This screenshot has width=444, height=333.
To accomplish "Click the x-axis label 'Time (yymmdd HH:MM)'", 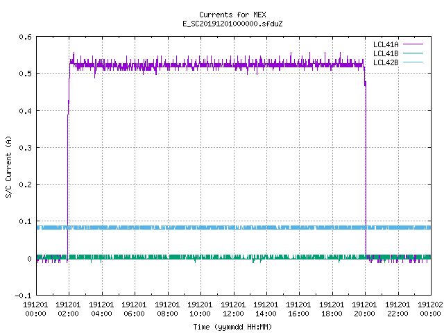I will pyautogui.click(x=232, y=327).
